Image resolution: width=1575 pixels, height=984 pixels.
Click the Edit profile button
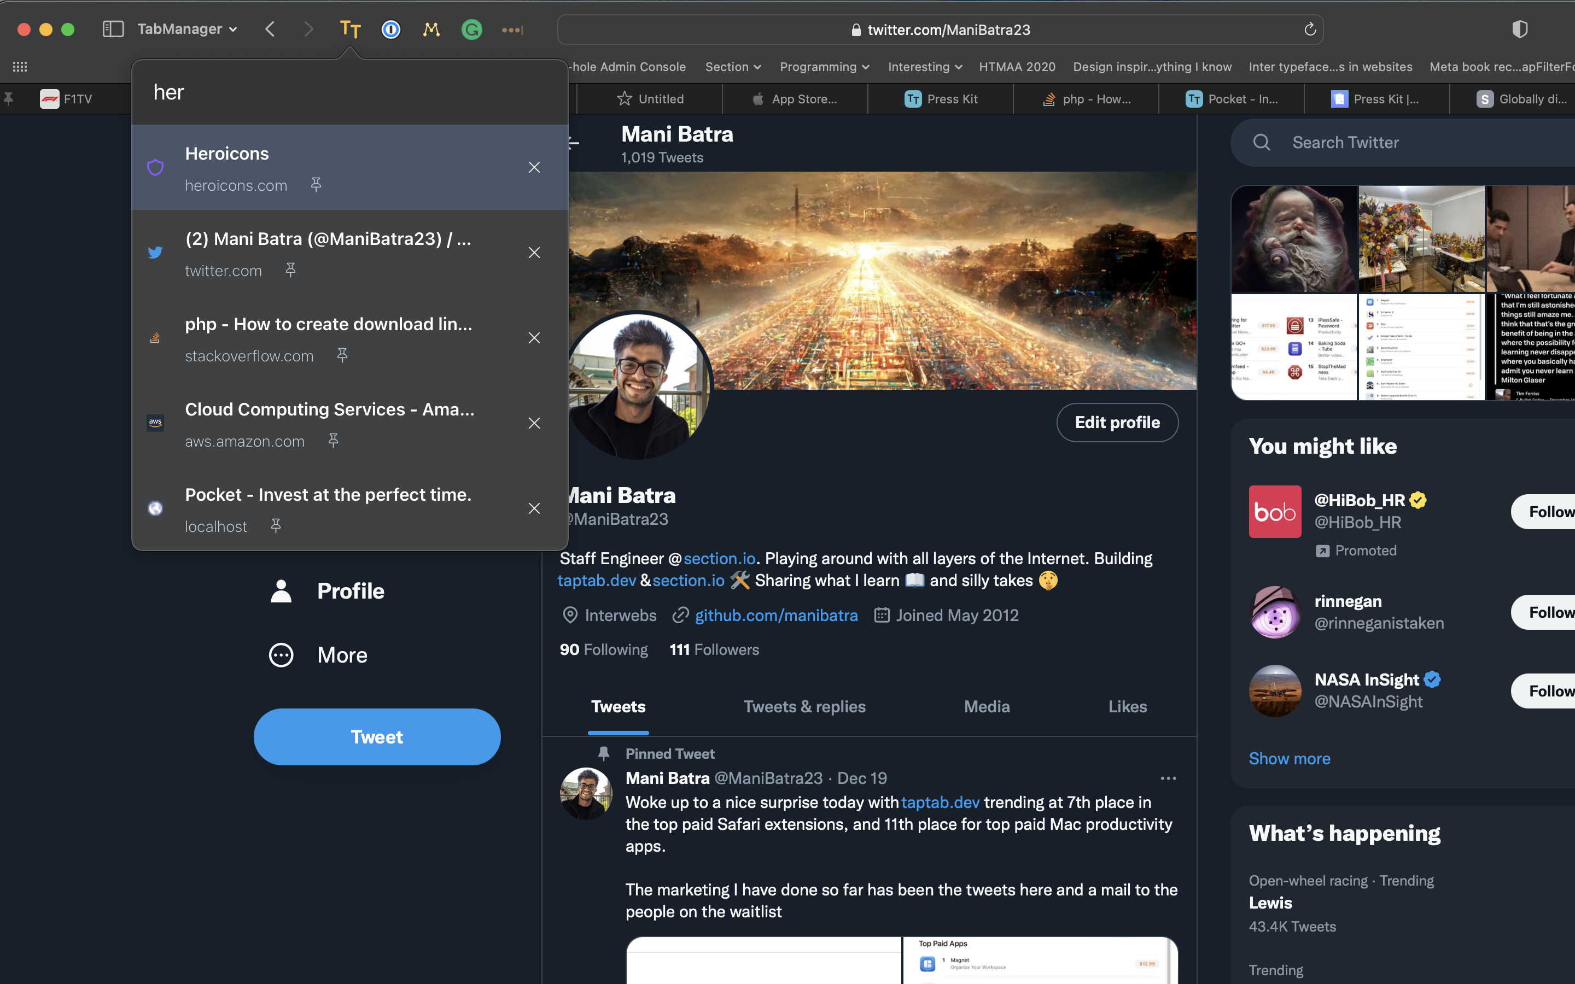(x=1117, y=423)
